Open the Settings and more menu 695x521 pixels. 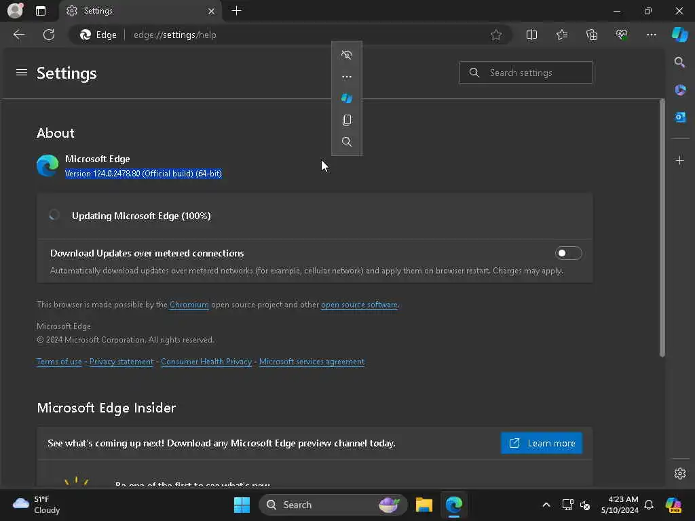coord(651,35)
